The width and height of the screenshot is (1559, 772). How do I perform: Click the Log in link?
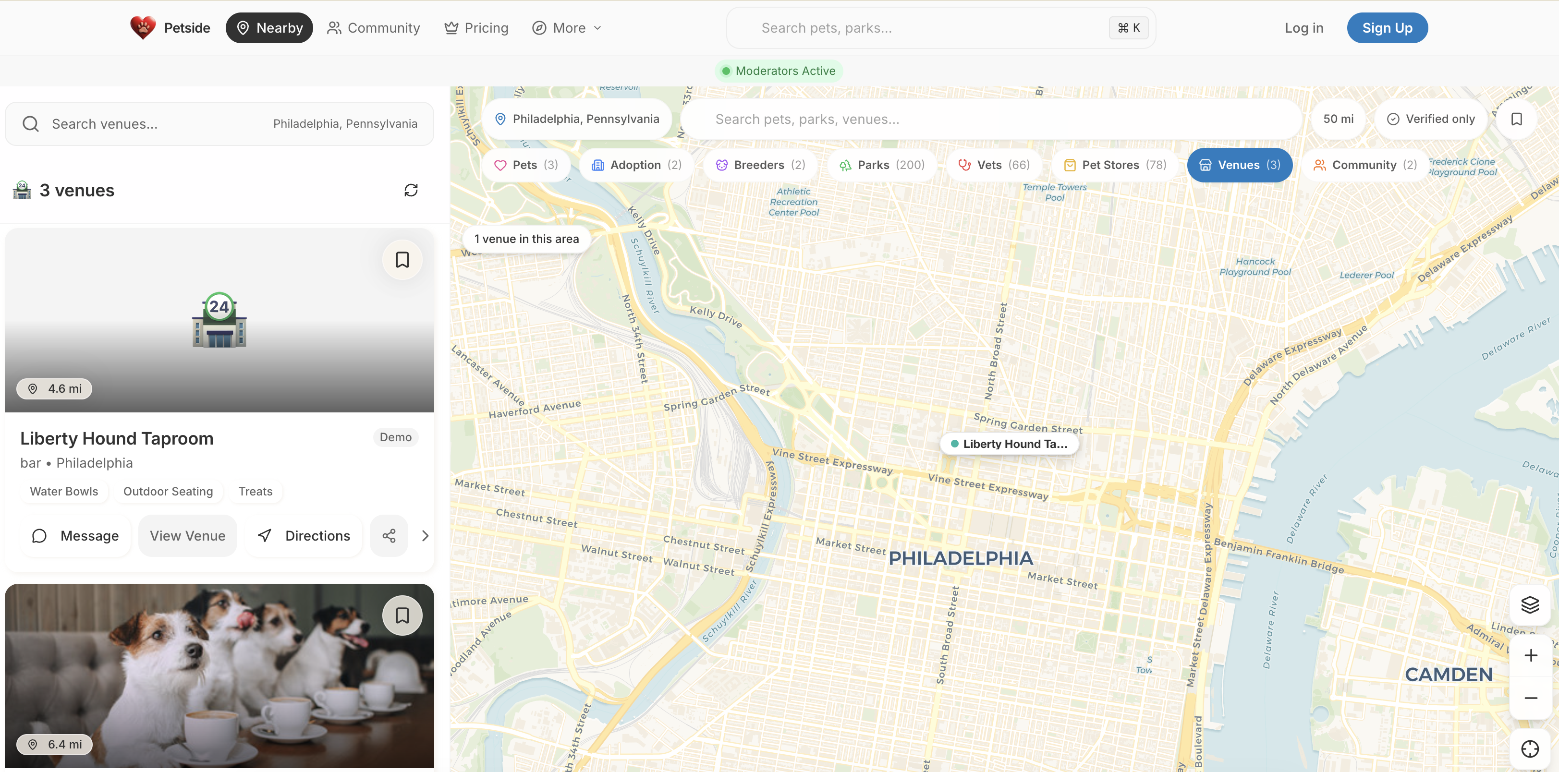click(1303, 28)
